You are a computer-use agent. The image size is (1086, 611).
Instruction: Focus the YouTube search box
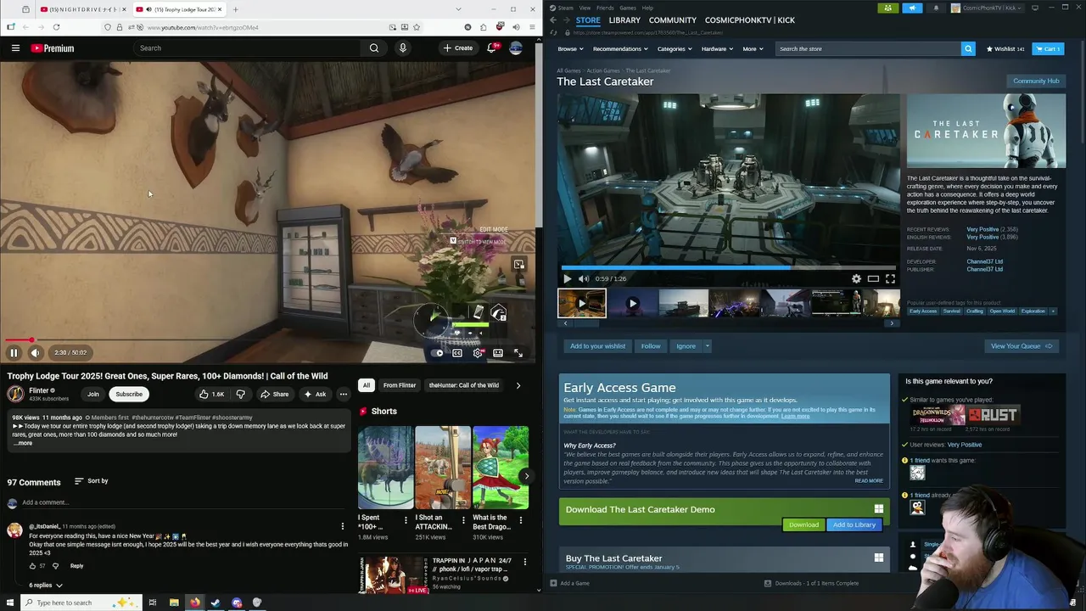(248, 48)
